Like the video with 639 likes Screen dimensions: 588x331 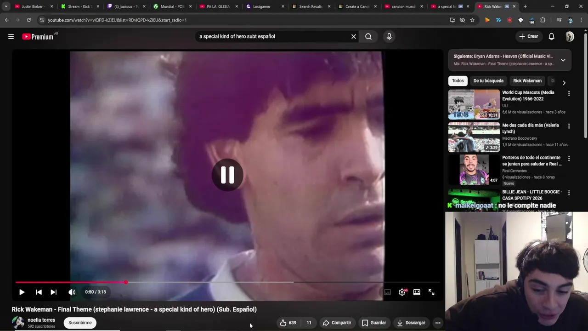coord(288,323)
